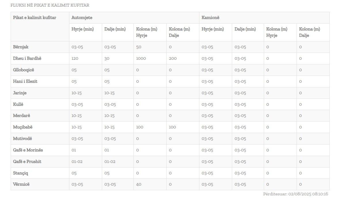Click the Pikat e kalimit kufitar header
The image size is (357, 200).
coord(35,18)
